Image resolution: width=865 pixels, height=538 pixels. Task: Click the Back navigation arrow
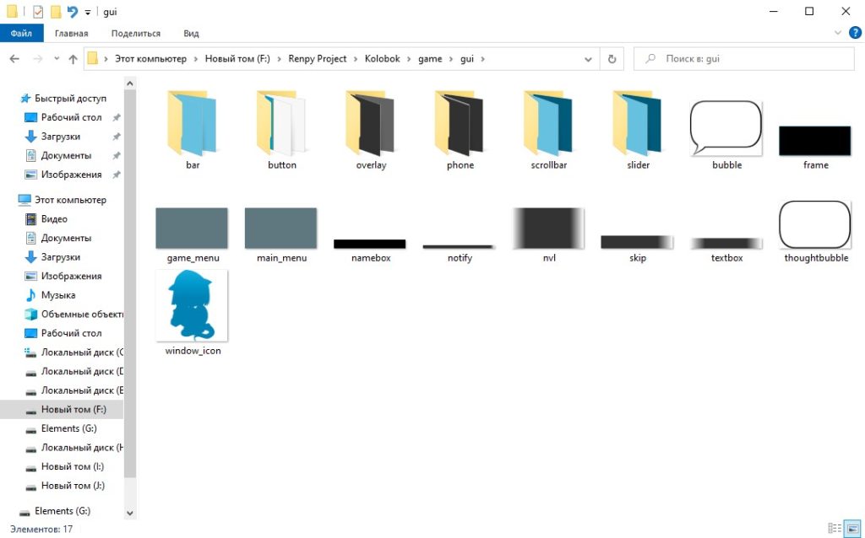click(14, 59)
